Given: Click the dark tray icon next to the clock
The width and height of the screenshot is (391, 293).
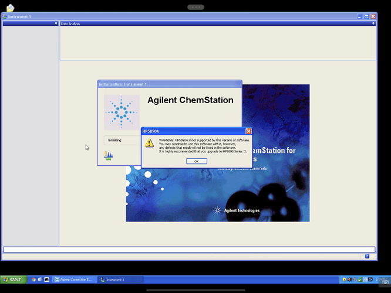Looking at the screenshot, I should point(370,280).
